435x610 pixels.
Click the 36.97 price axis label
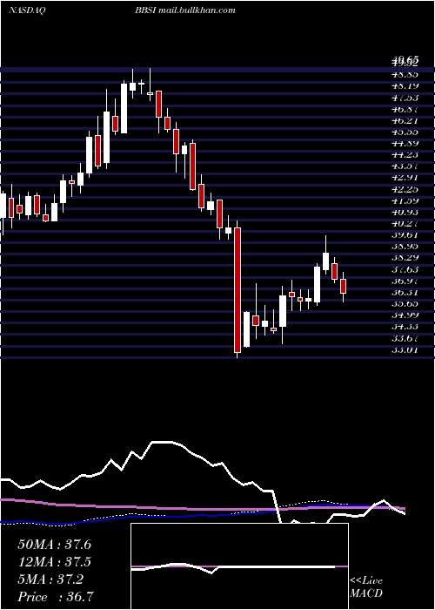pos(405,281)
